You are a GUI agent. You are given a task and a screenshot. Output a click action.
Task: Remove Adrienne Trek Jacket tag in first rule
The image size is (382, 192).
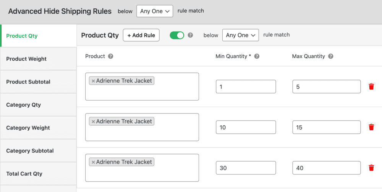93,81
